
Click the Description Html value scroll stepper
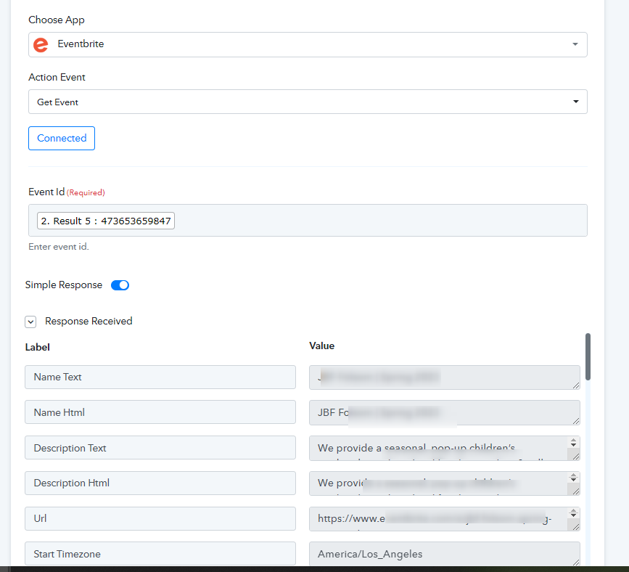574,478
